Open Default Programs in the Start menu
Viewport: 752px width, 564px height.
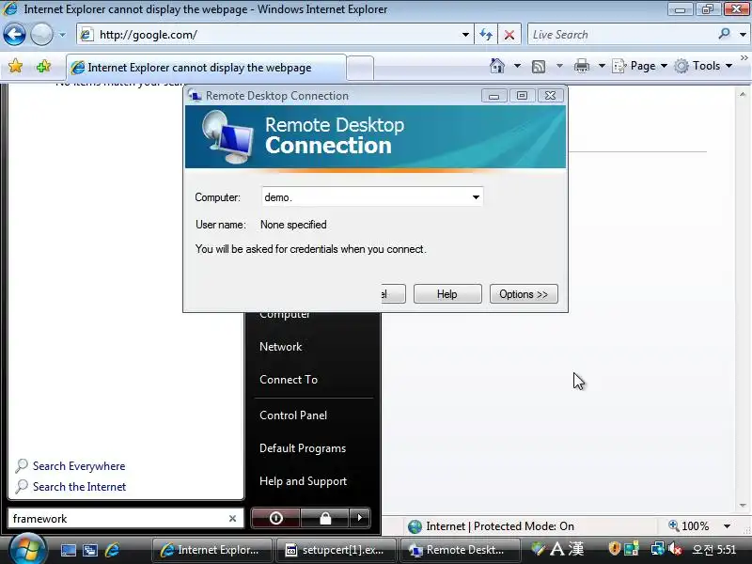pos(303,448)
